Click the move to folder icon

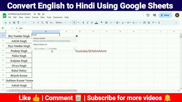tap(39, 14)
